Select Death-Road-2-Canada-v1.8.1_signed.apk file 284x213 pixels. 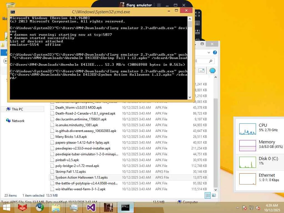point(85,113)
